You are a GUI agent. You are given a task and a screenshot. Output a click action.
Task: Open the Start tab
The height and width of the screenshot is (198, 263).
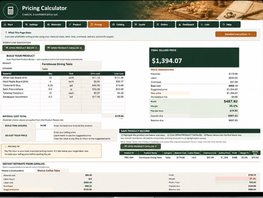point(12,25)
